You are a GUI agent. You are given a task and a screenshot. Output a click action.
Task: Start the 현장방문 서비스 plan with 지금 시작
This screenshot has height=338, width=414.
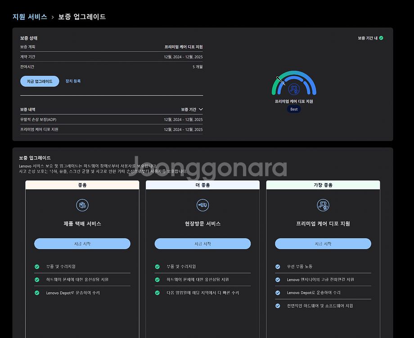(203, 243)
